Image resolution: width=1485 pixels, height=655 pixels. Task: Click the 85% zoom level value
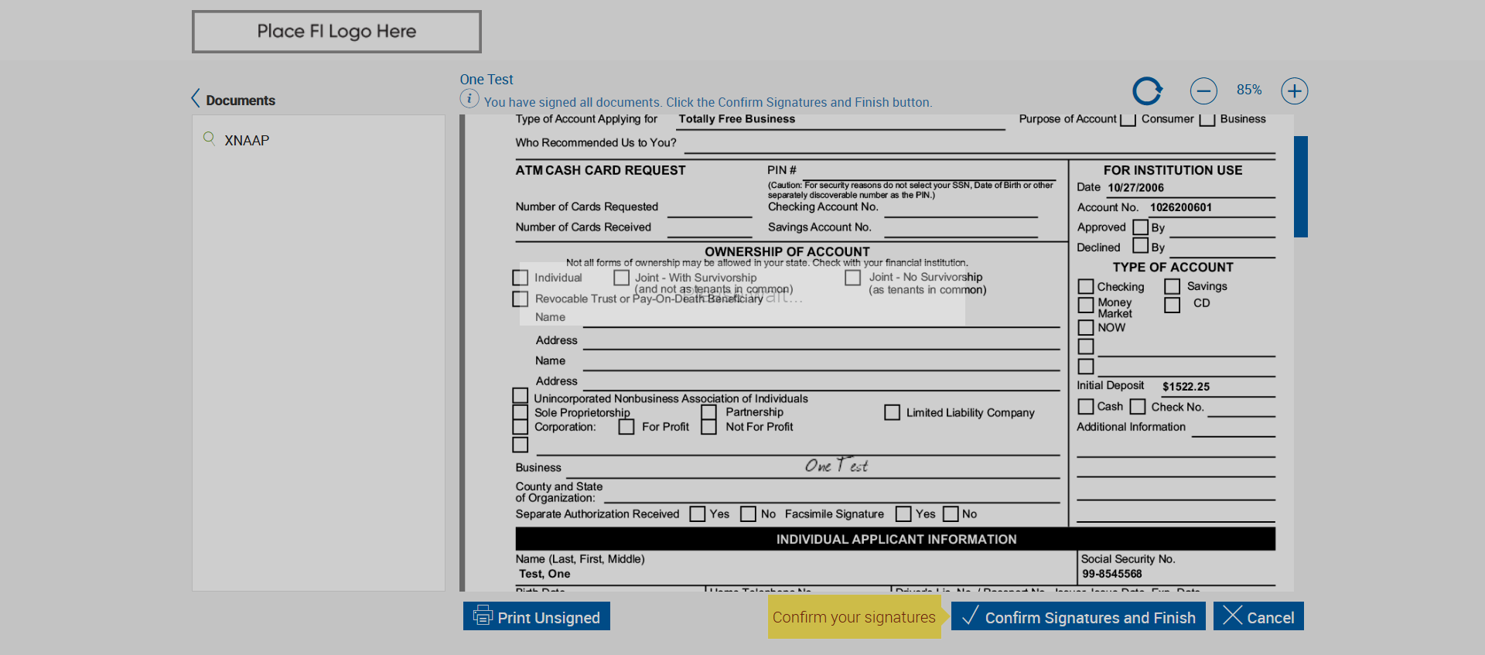coord(1249,90)
